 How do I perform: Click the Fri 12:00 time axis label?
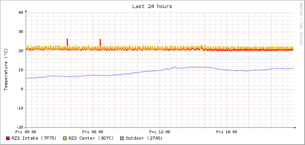160,132
